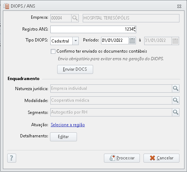Search Segmento with magnifier icon
This screenshot has height=172, width=187.
[x=175, y=112]
